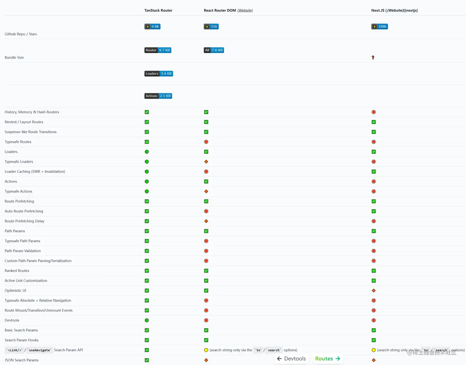Click the Next.JS bundle size question mark
This screenshot has height=365, width=466.
click(x=373, y=58)
